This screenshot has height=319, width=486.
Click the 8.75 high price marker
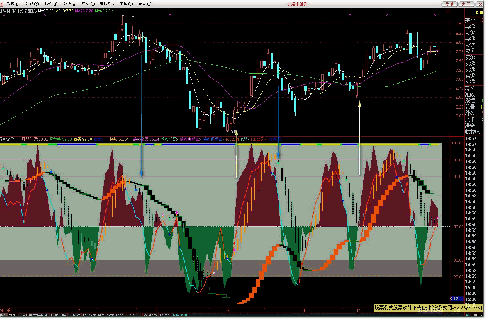130,17
